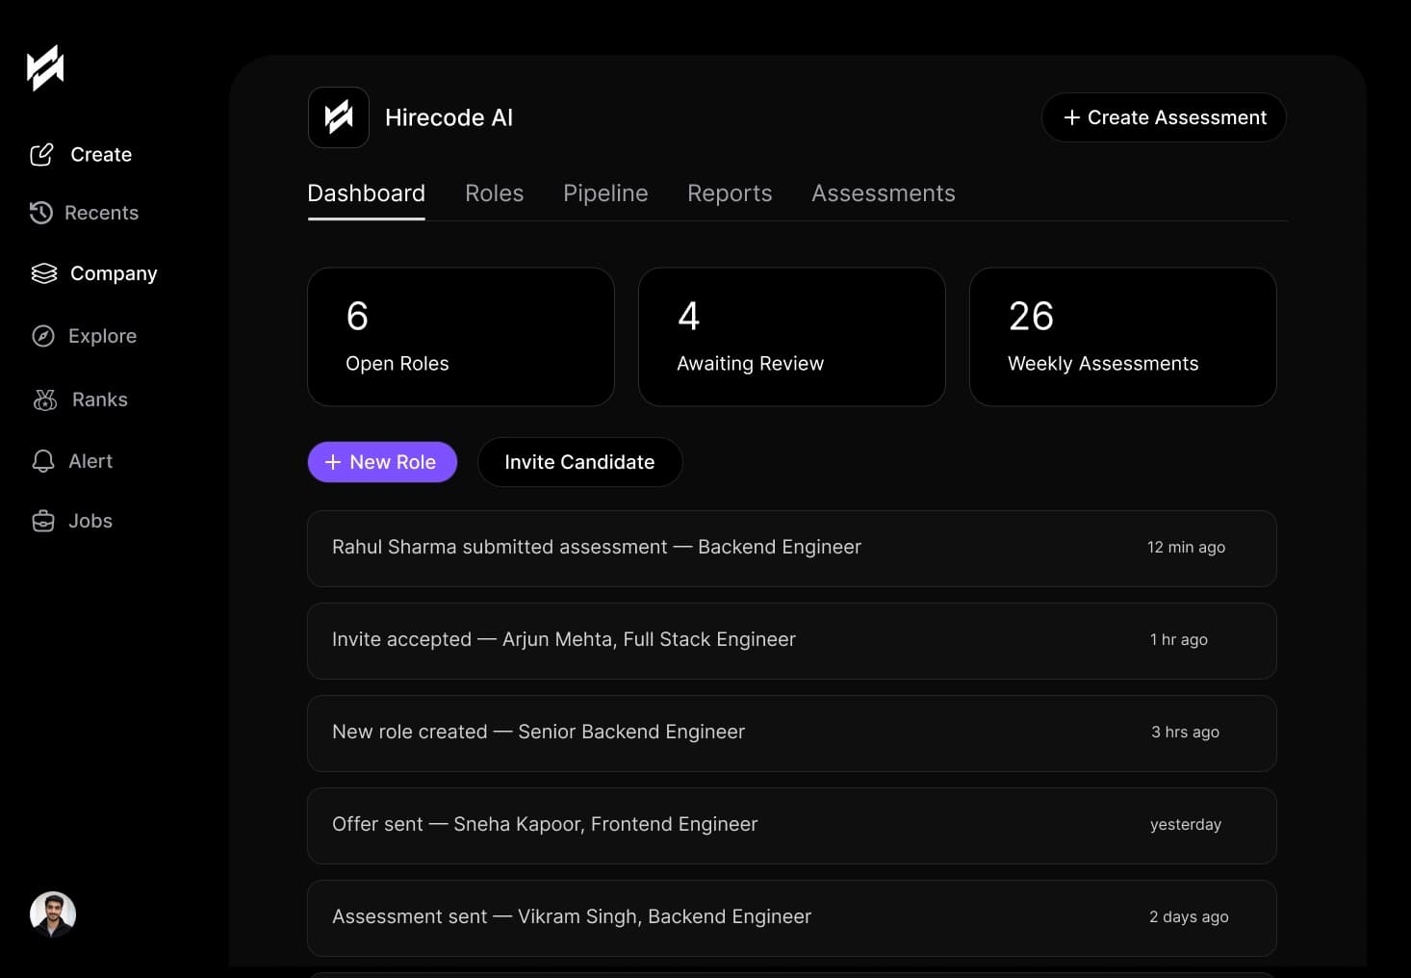1411x978 pixels.
Task: Click the Create Assessment button text
Action: point(1177,117)
